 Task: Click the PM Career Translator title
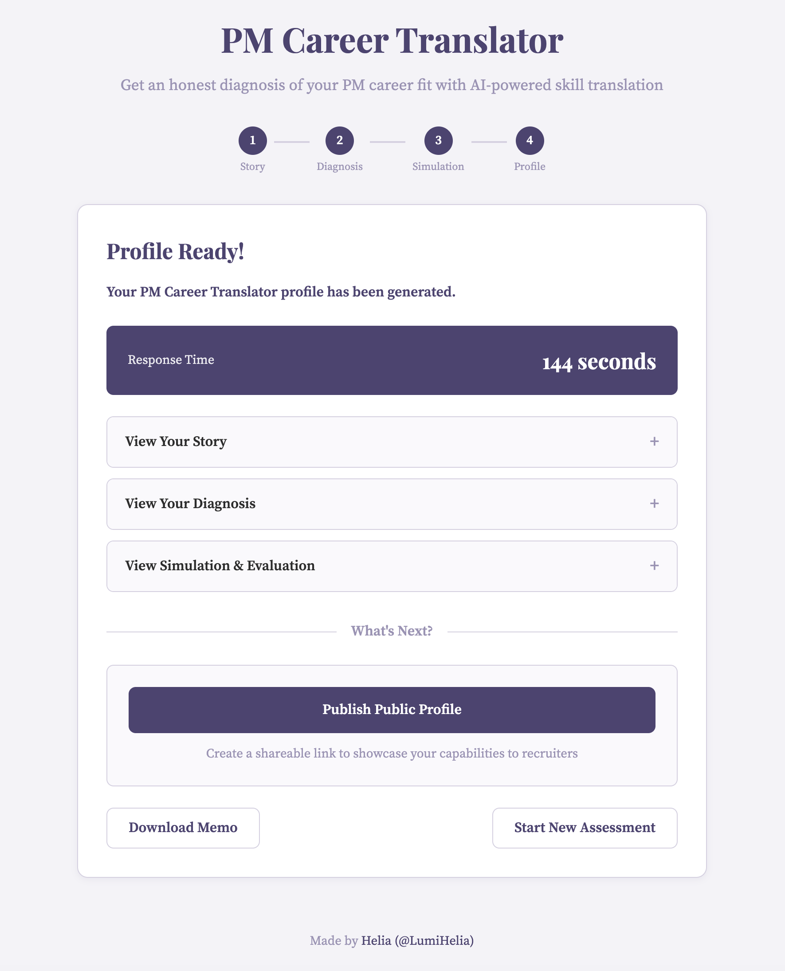tap(392, 42)
